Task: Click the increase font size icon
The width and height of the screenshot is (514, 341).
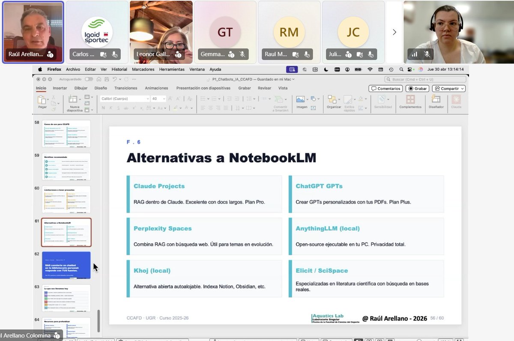Action: coord(170,98)
